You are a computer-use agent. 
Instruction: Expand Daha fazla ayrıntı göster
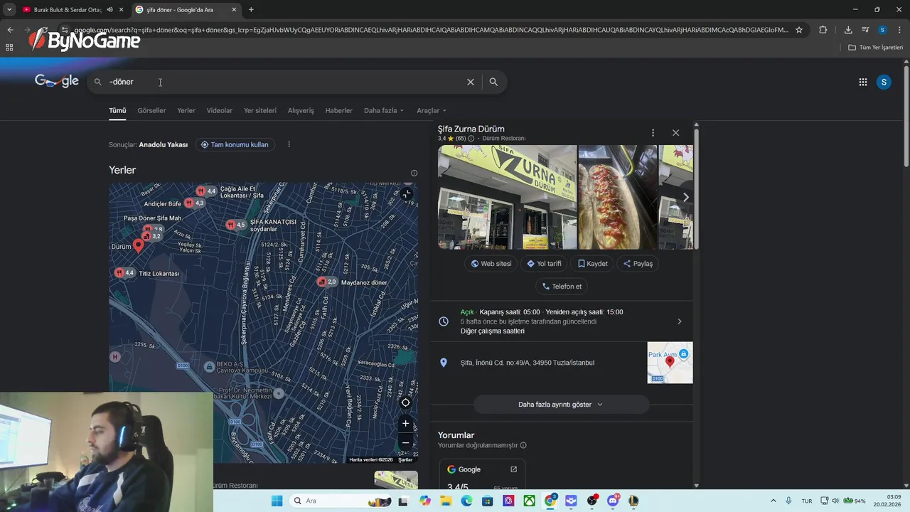click(561, 405)
